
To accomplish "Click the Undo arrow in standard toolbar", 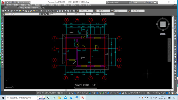I will click(37, 11).
